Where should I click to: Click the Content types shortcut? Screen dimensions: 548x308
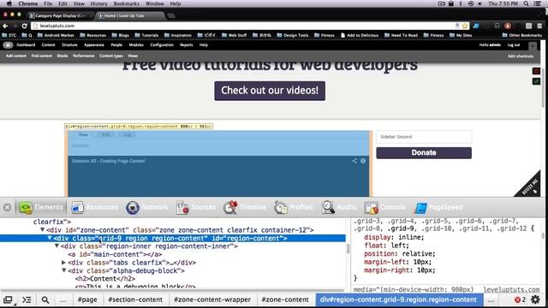click(111, 56)
